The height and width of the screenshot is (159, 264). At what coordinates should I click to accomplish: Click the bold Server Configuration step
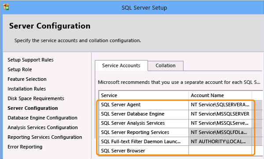pos(33,108)
